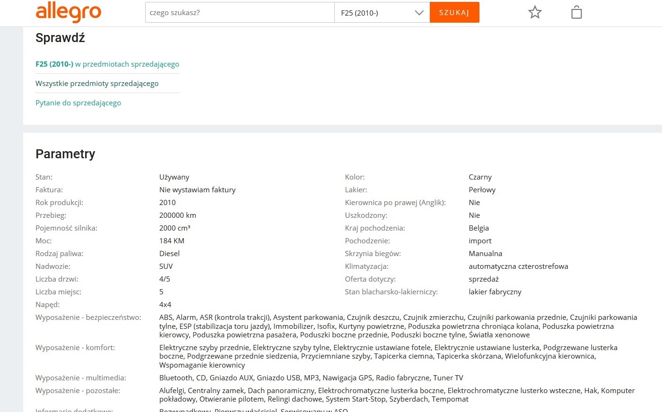The width and height of the screenshot is (662, 412).
Task: Select 'Wyposażenie - multimedia:' label
Action: [81, 378]
